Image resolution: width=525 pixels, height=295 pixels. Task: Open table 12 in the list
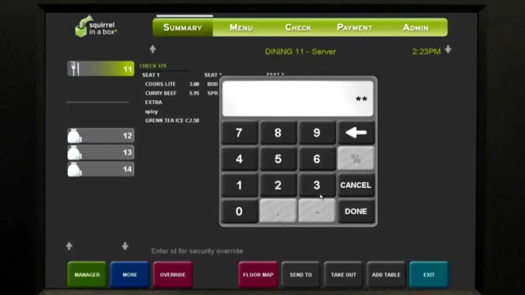point(101,136)
